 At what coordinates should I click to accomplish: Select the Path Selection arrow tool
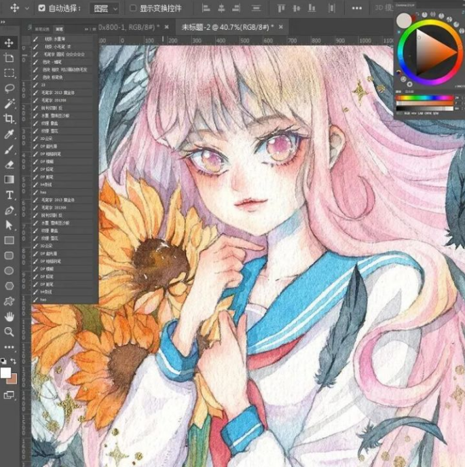pos(9,225)
